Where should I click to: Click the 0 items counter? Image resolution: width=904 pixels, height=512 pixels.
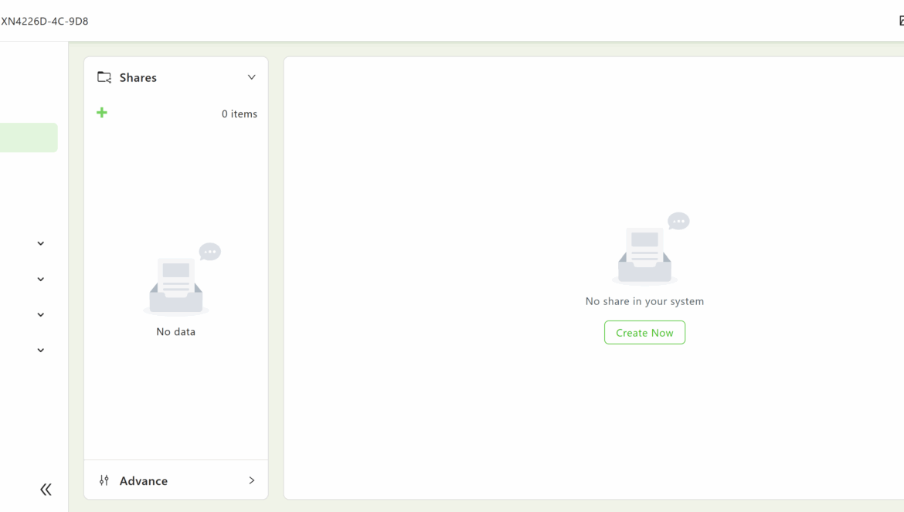coord(240,114)
